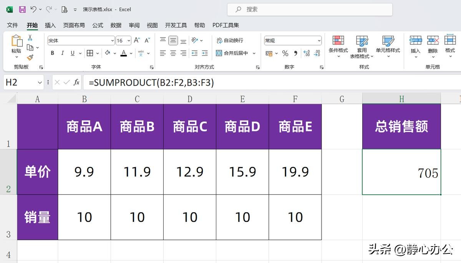Click the 条件格式 button
Image resolution: width=461 pixels, height=263 pixels.
point(338,46)
